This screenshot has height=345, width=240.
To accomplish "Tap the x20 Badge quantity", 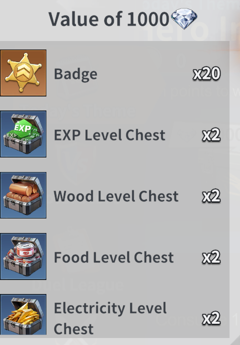I will (x=207, y=73).
